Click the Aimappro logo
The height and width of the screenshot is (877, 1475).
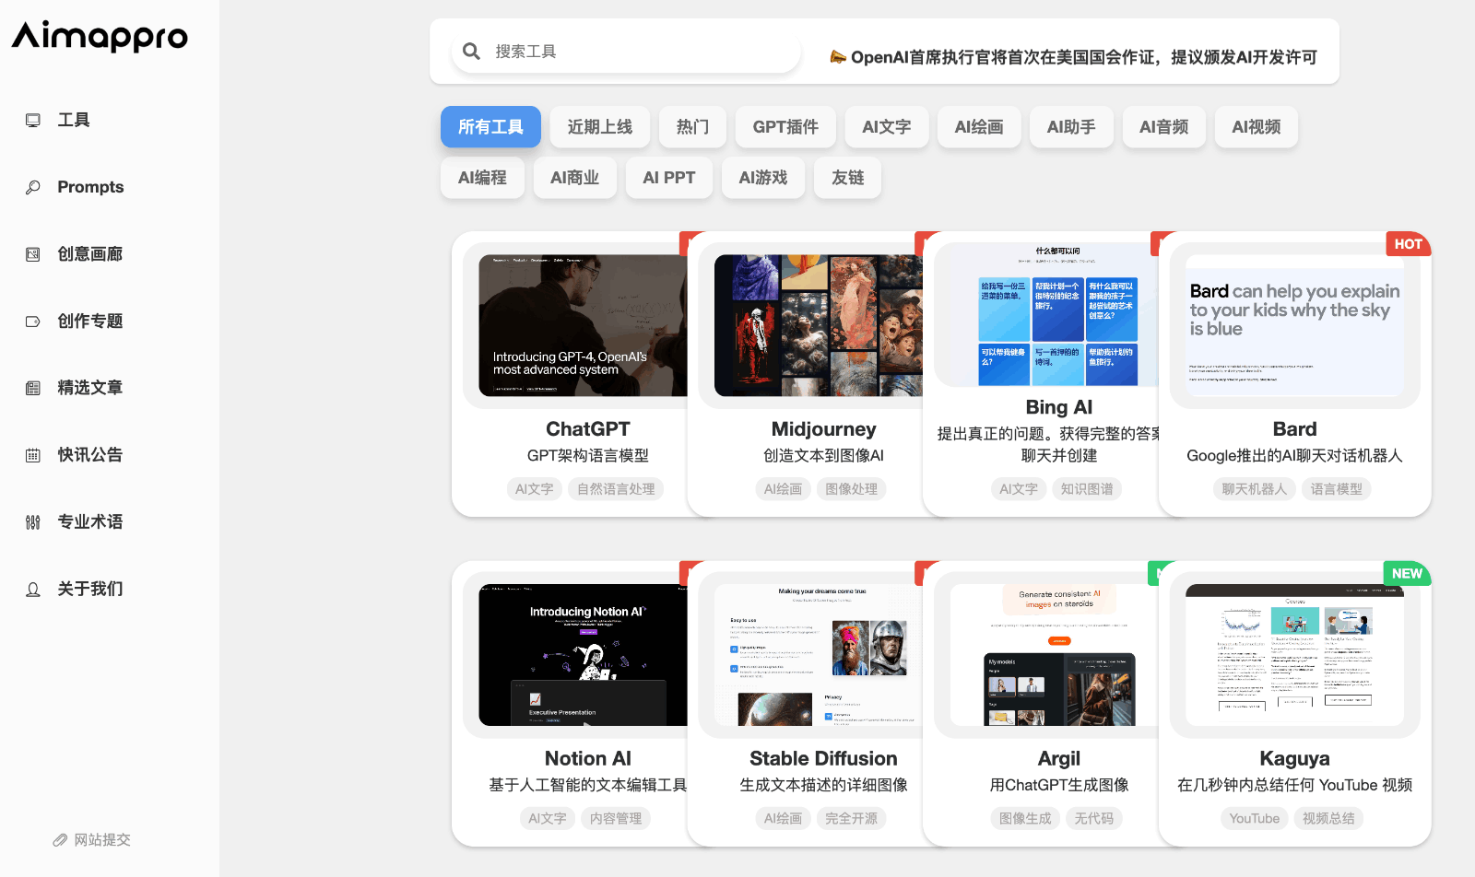(x=99, y=37)
